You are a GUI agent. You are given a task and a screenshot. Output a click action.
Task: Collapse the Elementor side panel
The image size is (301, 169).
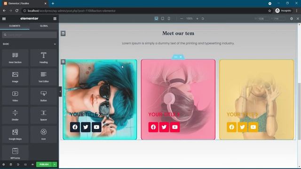(x=60, y=92)
